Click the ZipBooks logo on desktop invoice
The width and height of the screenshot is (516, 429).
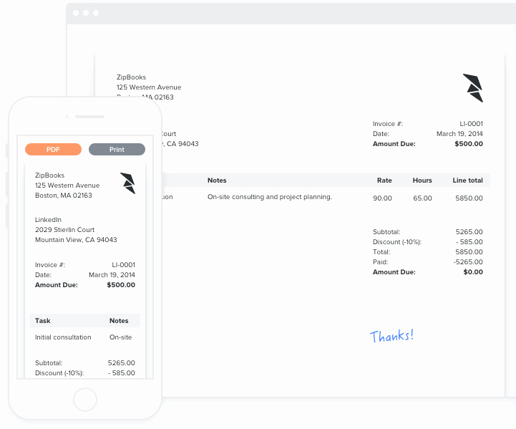473,88
